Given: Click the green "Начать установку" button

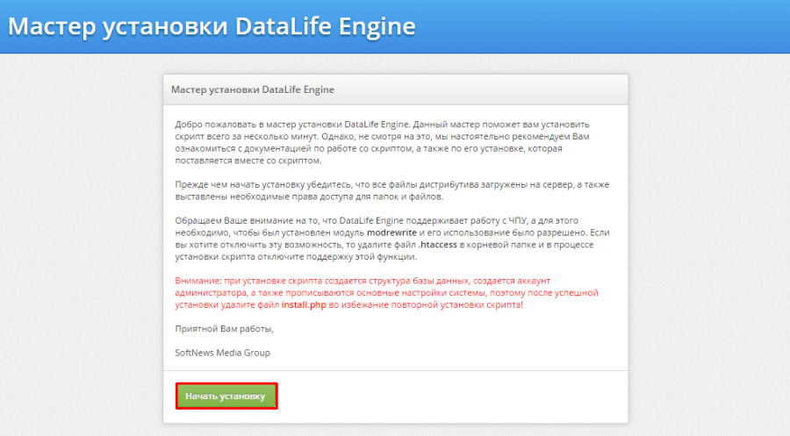Looking at the screenshot, I should (x=226, y=396).
